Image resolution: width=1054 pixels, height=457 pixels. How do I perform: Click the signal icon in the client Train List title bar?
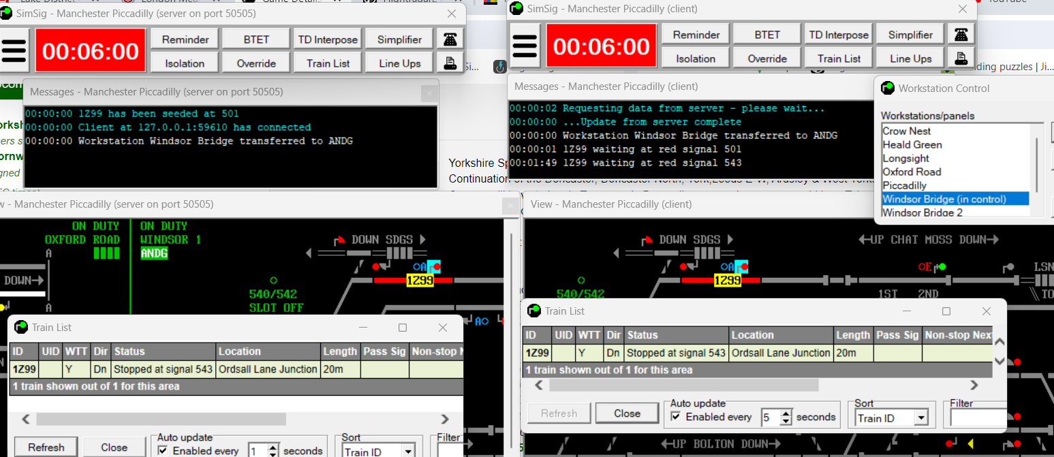tap(534, 311)
